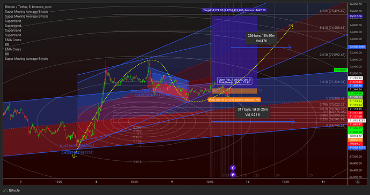The width and height of the screenshot is (370, 195).
Task: Click the 71,364.30 green price label
Action: coord(356,93)
